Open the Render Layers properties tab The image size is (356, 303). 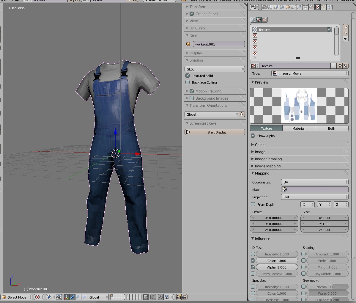coord(270,7)
